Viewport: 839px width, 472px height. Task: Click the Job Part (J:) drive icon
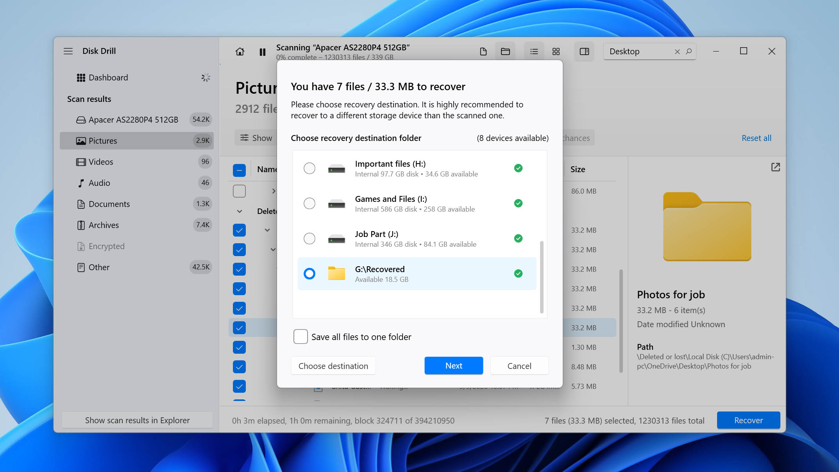click(x=336, y=239)
